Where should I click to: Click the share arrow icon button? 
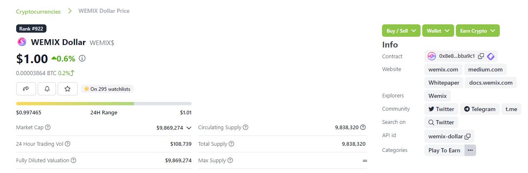(x=26, y=89)
